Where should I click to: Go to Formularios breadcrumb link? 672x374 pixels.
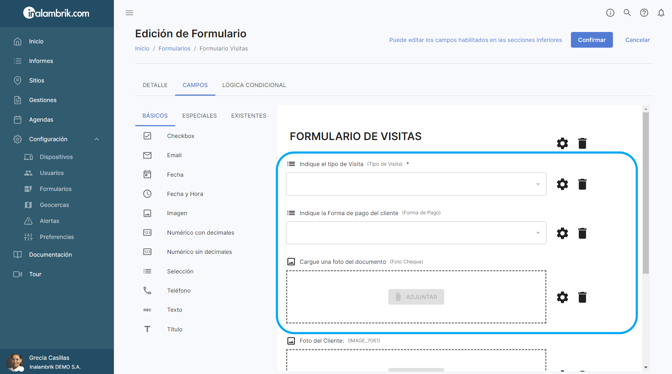pyautogui.click(x=174, y=48)
